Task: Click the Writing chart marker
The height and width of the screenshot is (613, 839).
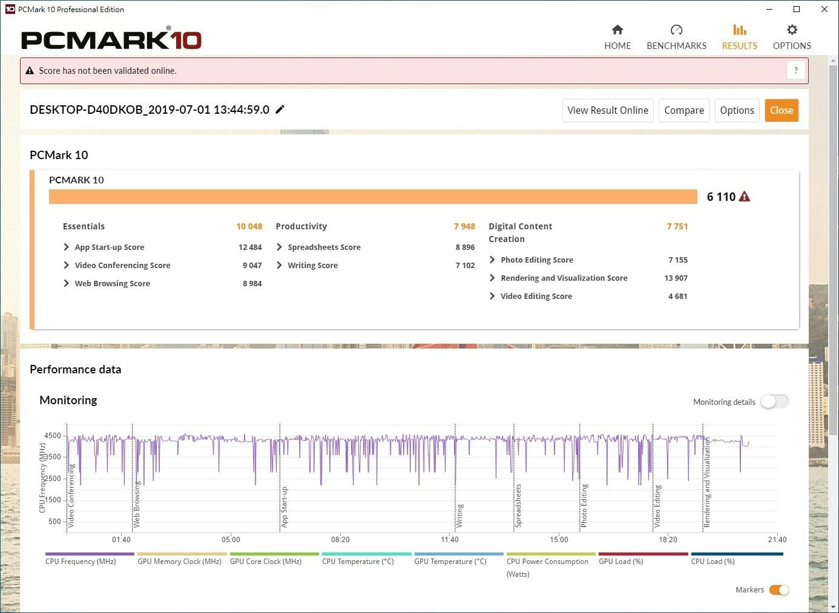Action: tap(460, 516)
